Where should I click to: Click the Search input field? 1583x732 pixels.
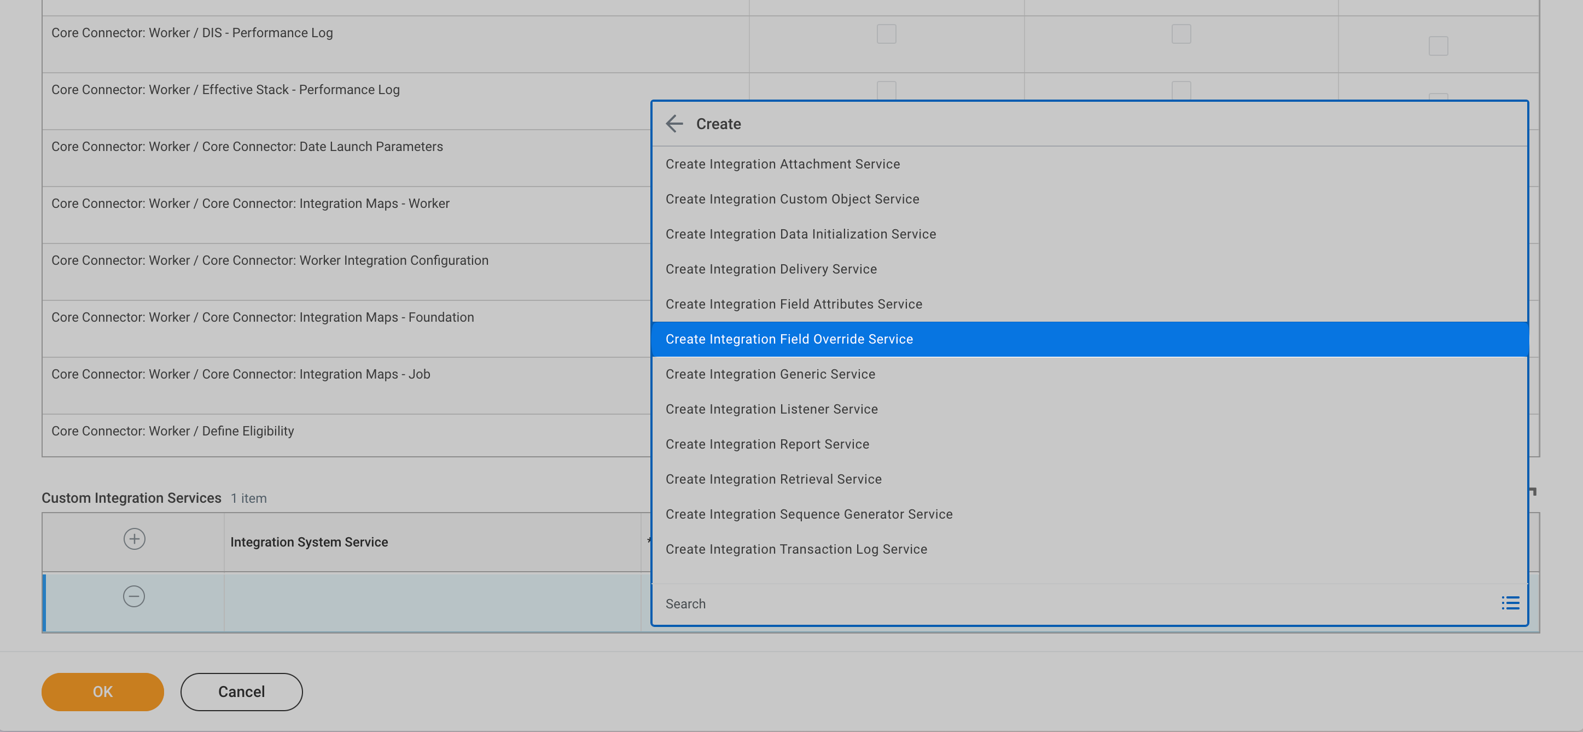1045,603
